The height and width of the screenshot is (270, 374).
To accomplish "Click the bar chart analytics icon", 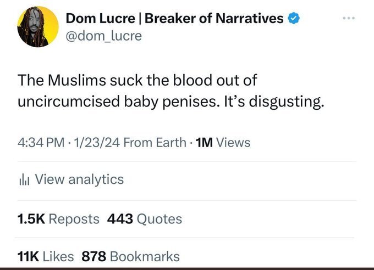I will click(24, 179).
